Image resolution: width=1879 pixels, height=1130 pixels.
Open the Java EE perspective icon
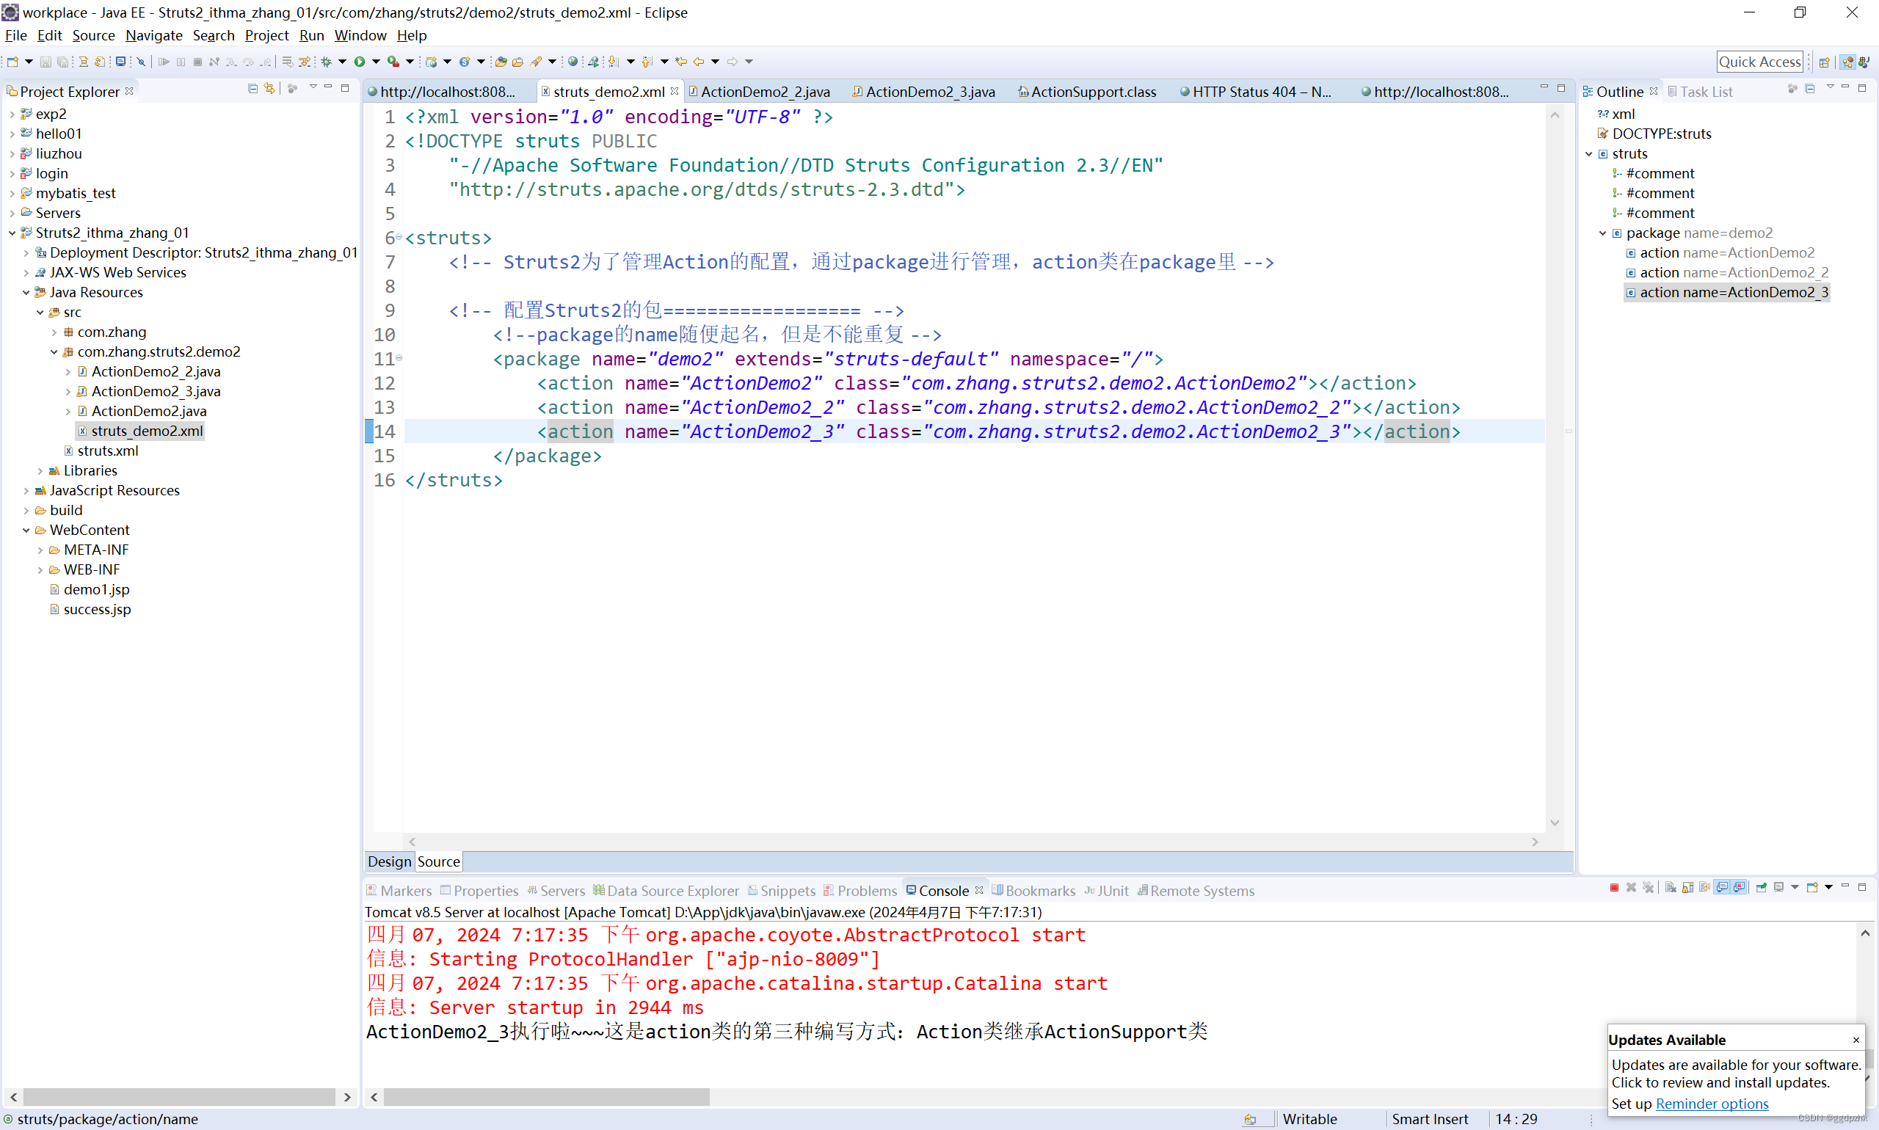tap(1847, 62)
